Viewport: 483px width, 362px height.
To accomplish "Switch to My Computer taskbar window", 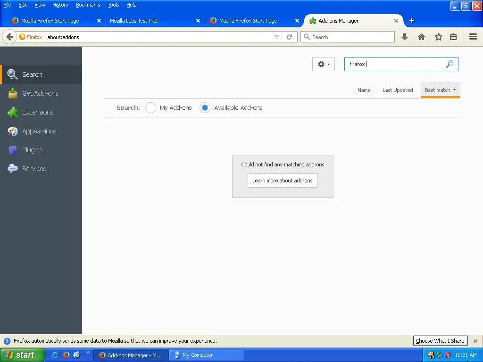I will 207,355.
